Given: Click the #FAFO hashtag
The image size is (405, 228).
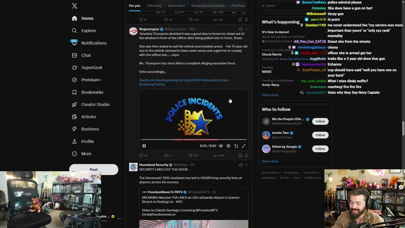Looking at the screenshot, I should click(x=196, y=80).
